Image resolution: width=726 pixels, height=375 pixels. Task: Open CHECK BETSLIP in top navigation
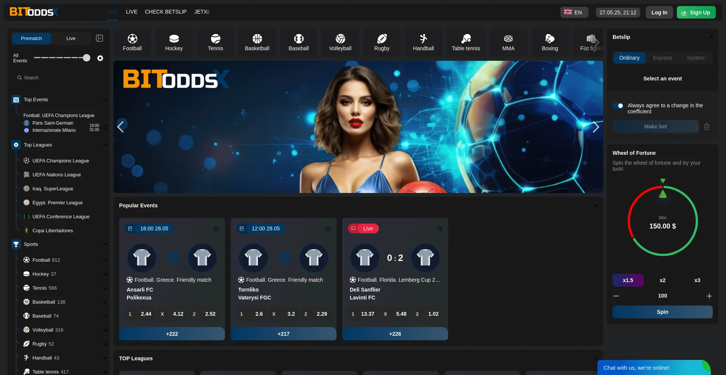[166, 12]
